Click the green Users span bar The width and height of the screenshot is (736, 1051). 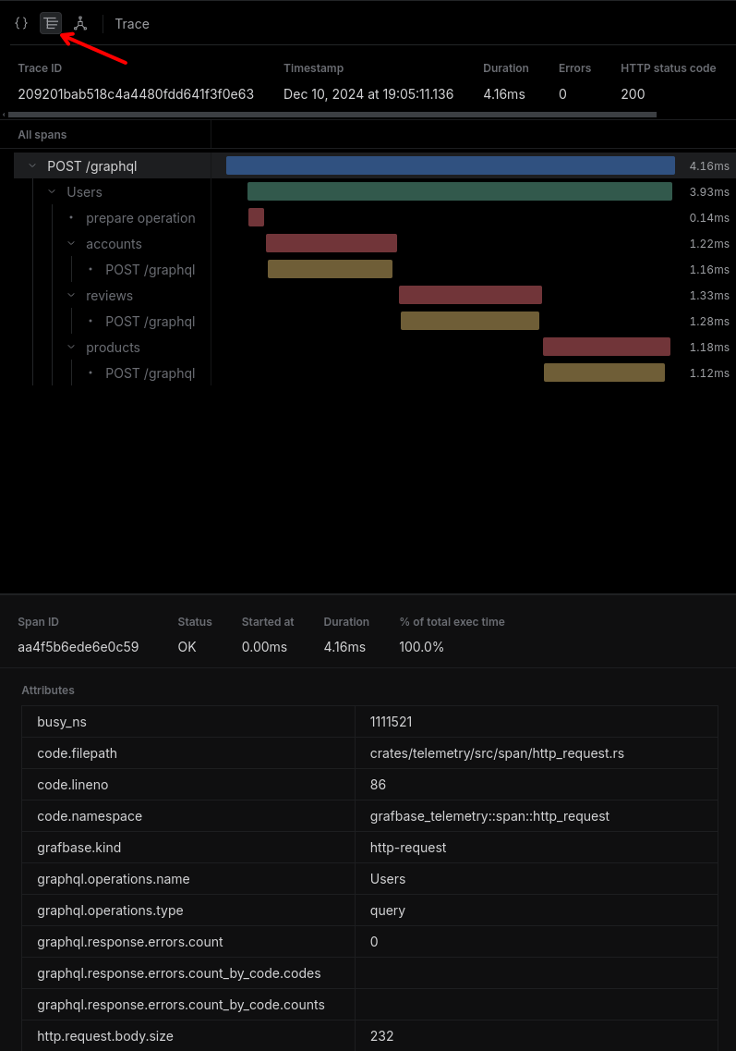pos(459,191)
